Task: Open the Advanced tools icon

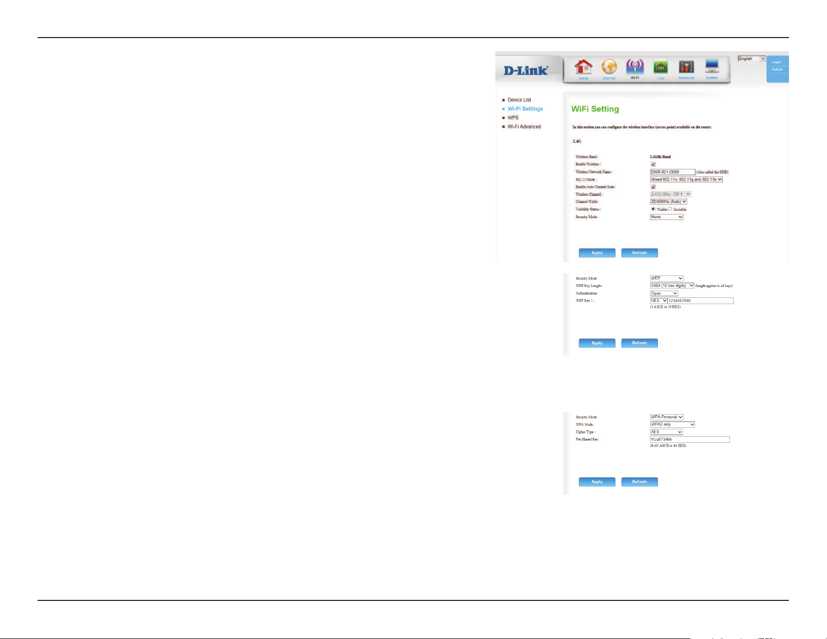Action: (686, 67)
